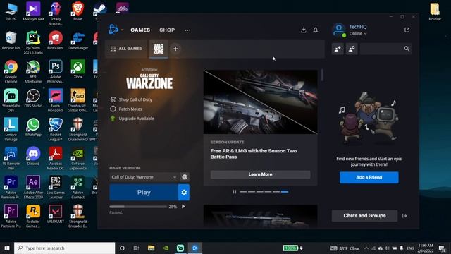Select the Epic Games Launcher desktop icon
The height and width of the screenshot is (254, 451).
tap(55, 187)
